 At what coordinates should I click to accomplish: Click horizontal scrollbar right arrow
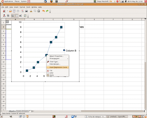pos(144,111)
